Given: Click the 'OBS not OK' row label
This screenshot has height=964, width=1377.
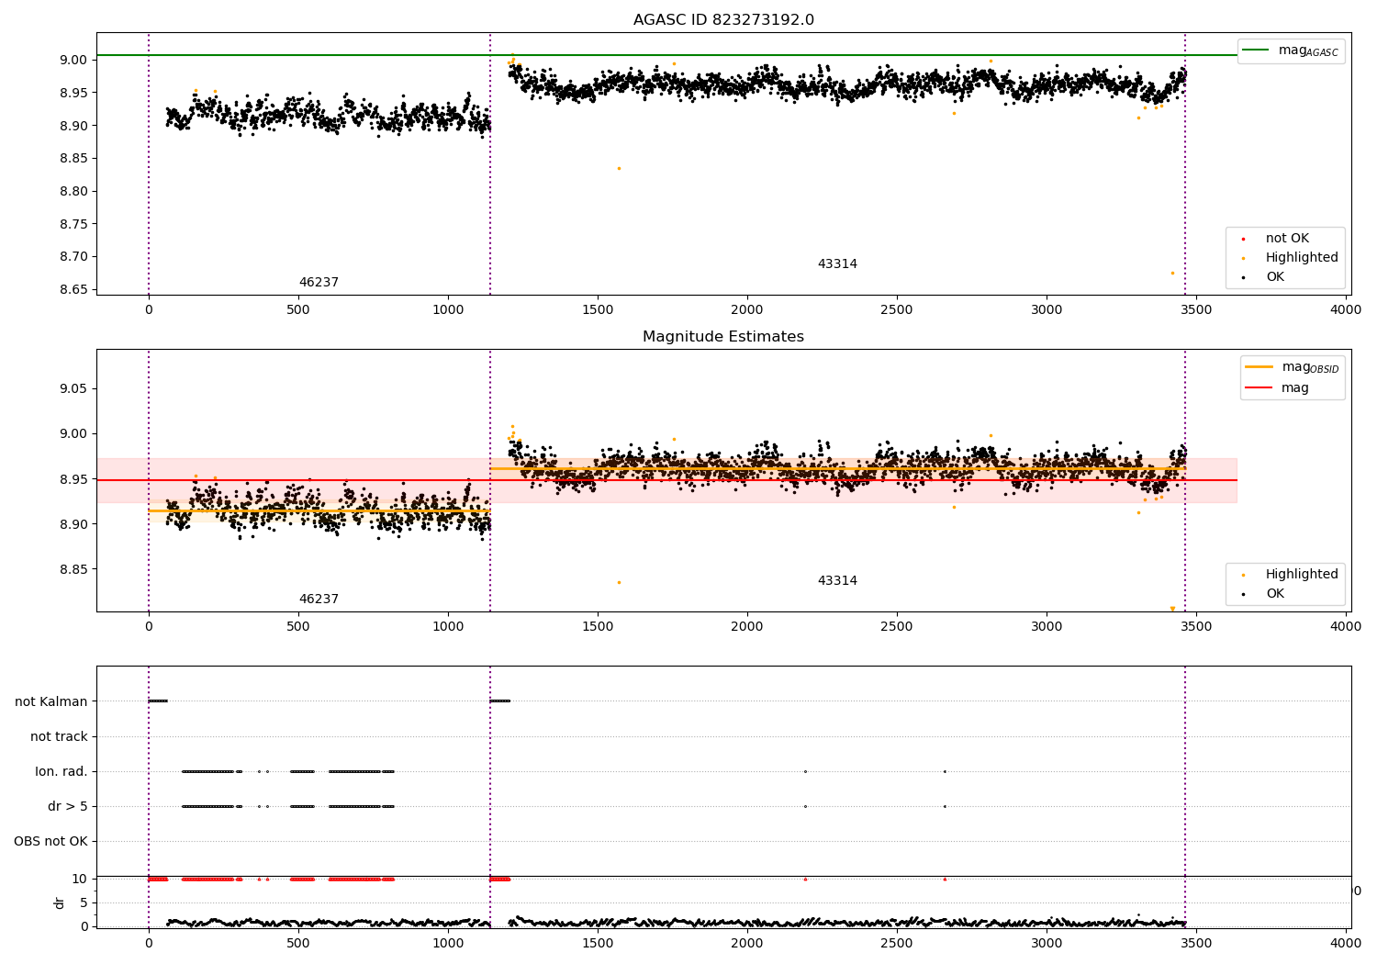Looking at the screenshot, I should coord(50,842).
